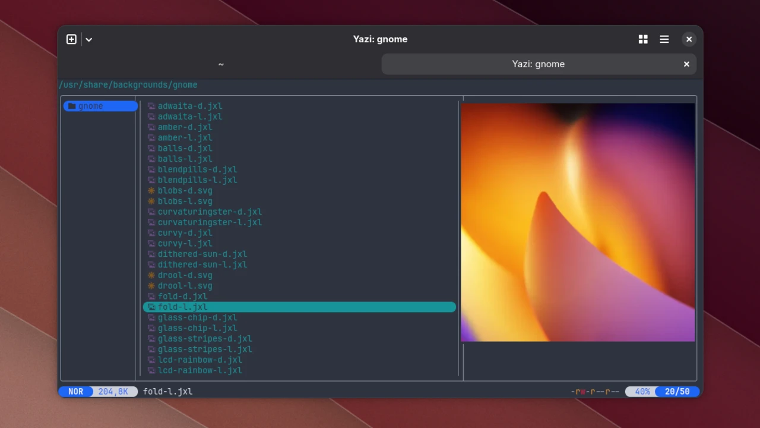Select the Yazi: gnome tab
The height and width of the screenshot is (428, 760).
(x=539, y=64)
